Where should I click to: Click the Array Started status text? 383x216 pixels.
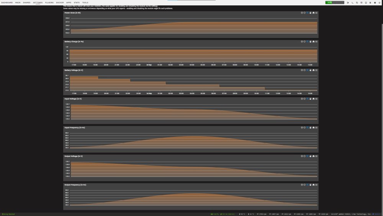pyautogui.click(x=8, y=214)
